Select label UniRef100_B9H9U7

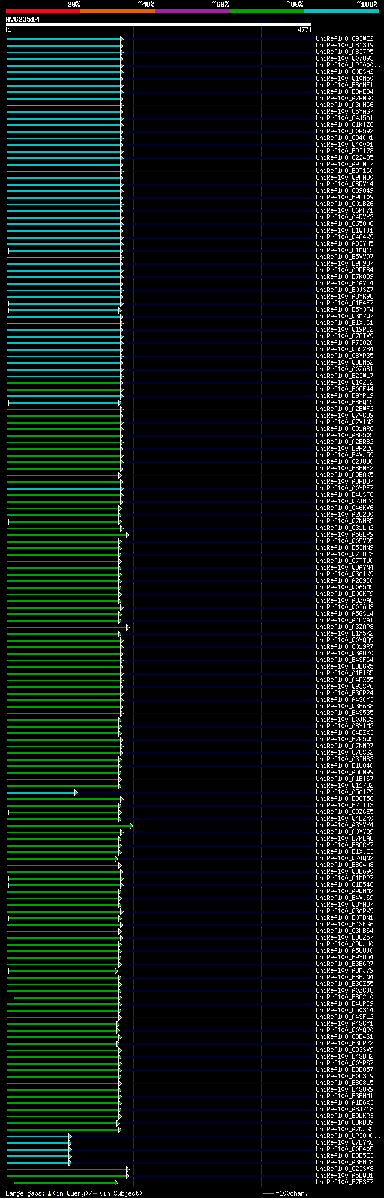344,263
